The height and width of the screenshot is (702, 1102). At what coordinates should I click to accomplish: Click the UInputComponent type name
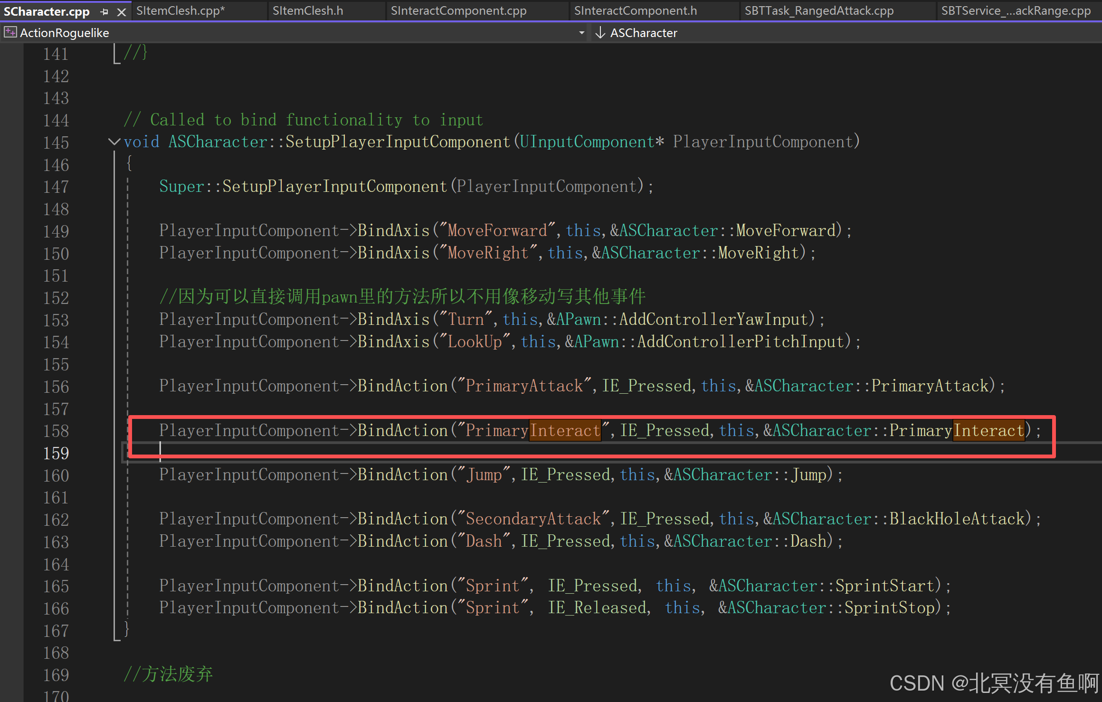coord(587,142)
